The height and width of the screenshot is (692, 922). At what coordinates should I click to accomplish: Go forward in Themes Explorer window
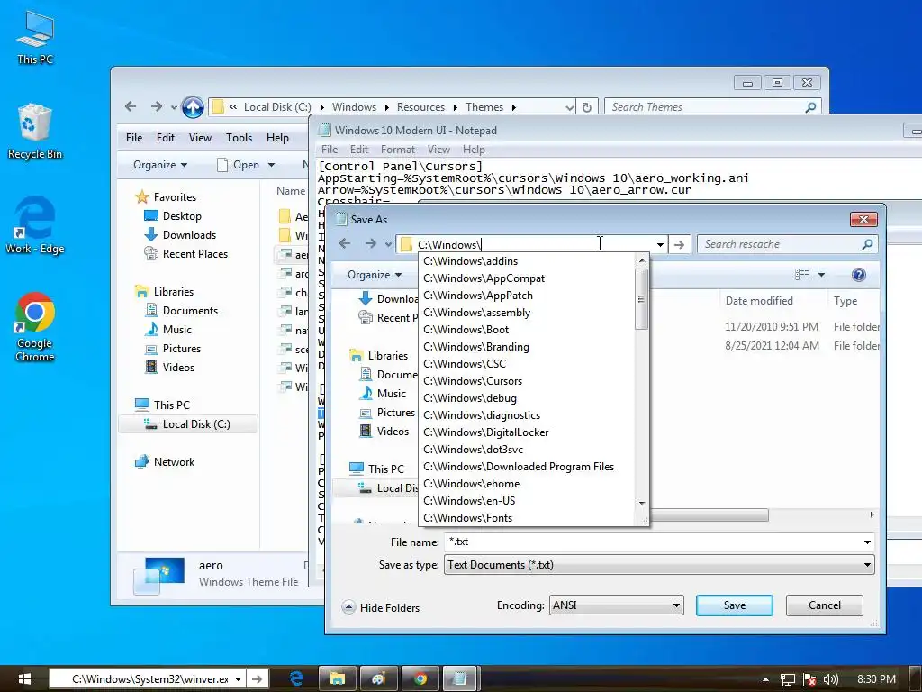click(x=157, y=106)
